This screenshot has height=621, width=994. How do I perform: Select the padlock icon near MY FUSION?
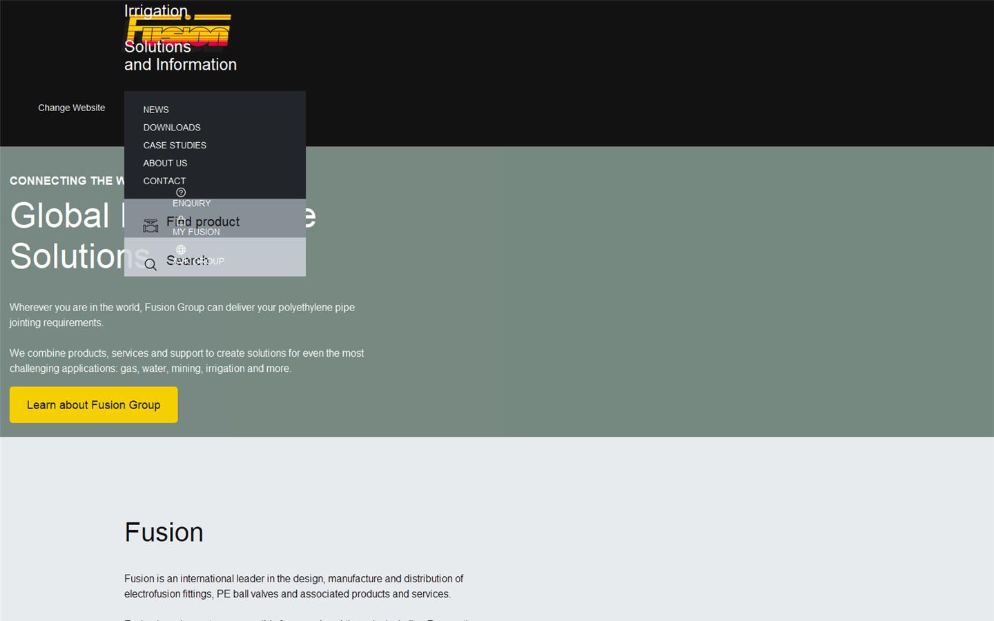181,221
